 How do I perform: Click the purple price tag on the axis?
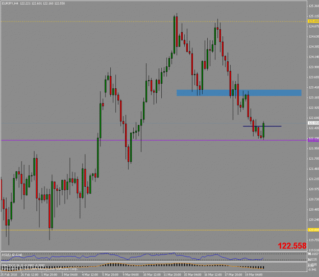point(313,140)
